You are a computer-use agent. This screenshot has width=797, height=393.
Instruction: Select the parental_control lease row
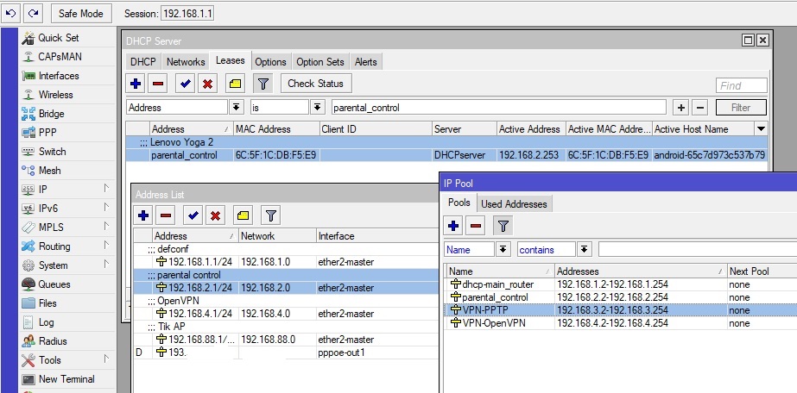coord(446,155)
